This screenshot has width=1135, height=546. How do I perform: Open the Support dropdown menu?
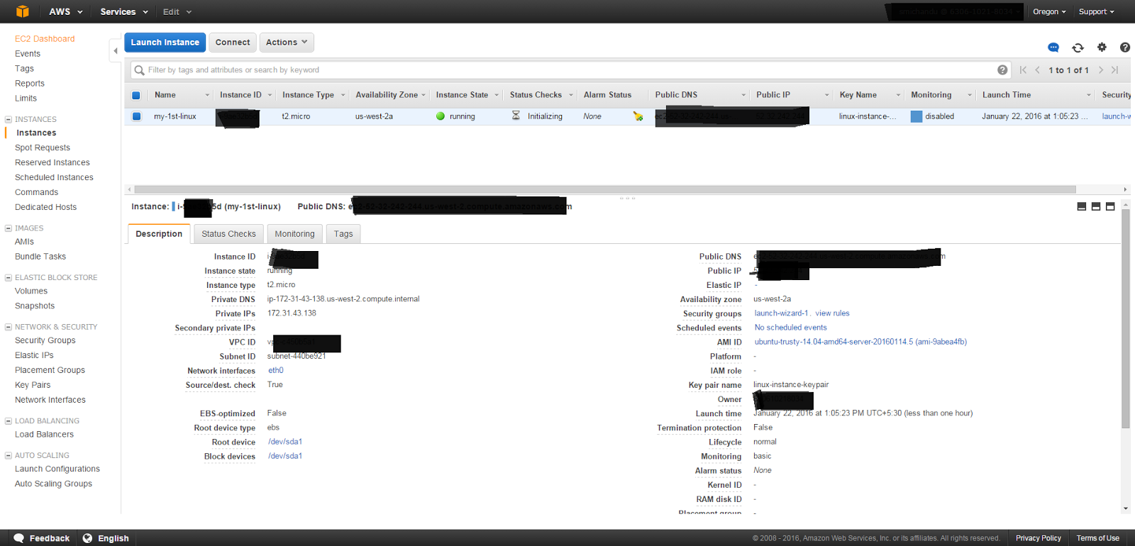[x=1097, y=11]
